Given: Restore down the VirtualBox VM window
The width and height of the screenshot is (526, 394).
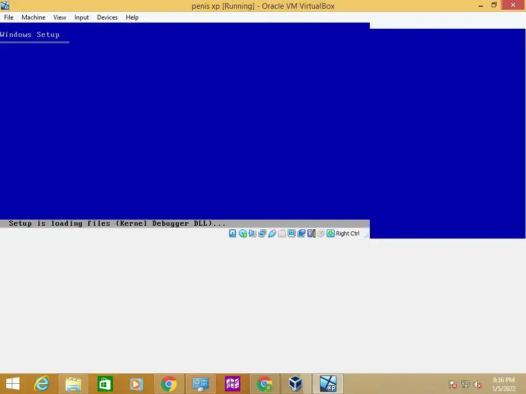Looking at the screenshot, I should tap(494, 5).
